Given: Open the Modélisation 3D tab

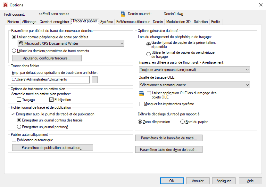Looking at the screenshot, I should [179, 22].
